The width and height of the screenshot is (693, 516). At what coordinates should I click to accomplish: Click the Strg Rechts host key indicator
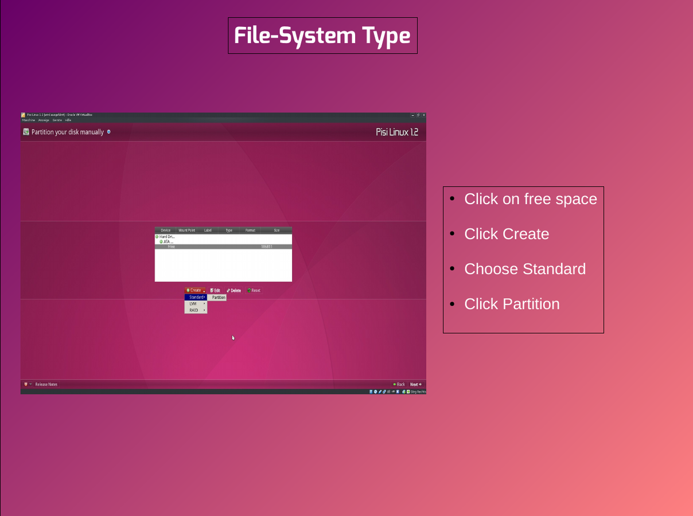point(418,392)
